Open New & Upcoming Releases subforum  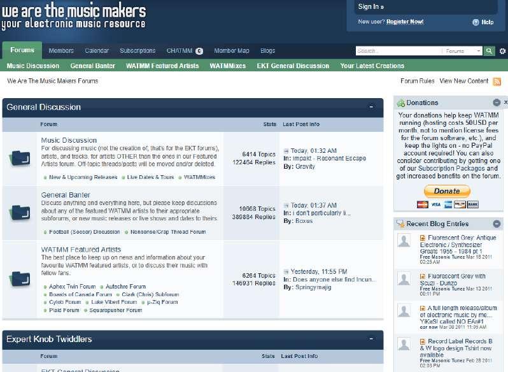point(83,177)
